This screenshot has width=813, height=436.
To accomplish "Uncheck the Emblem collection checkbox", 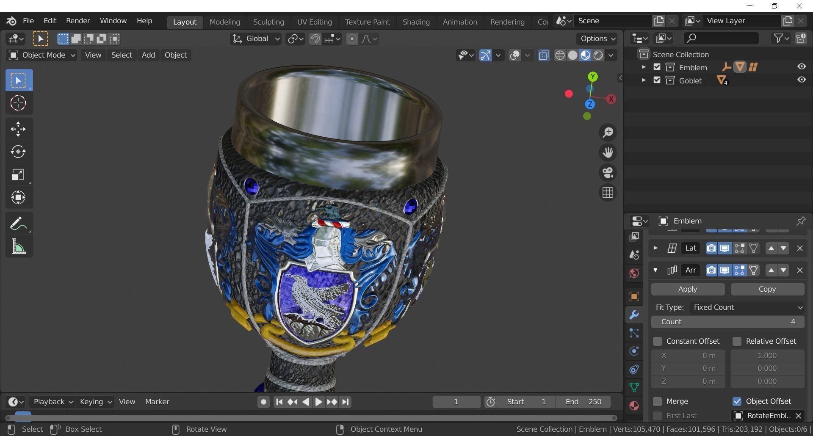I will (657, 67).
